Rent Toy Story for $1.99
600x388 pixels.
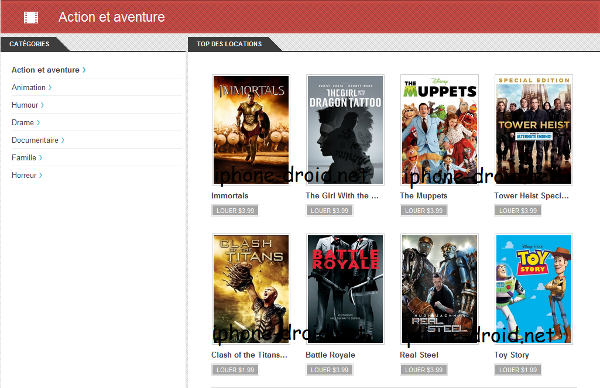click(518, 370)
